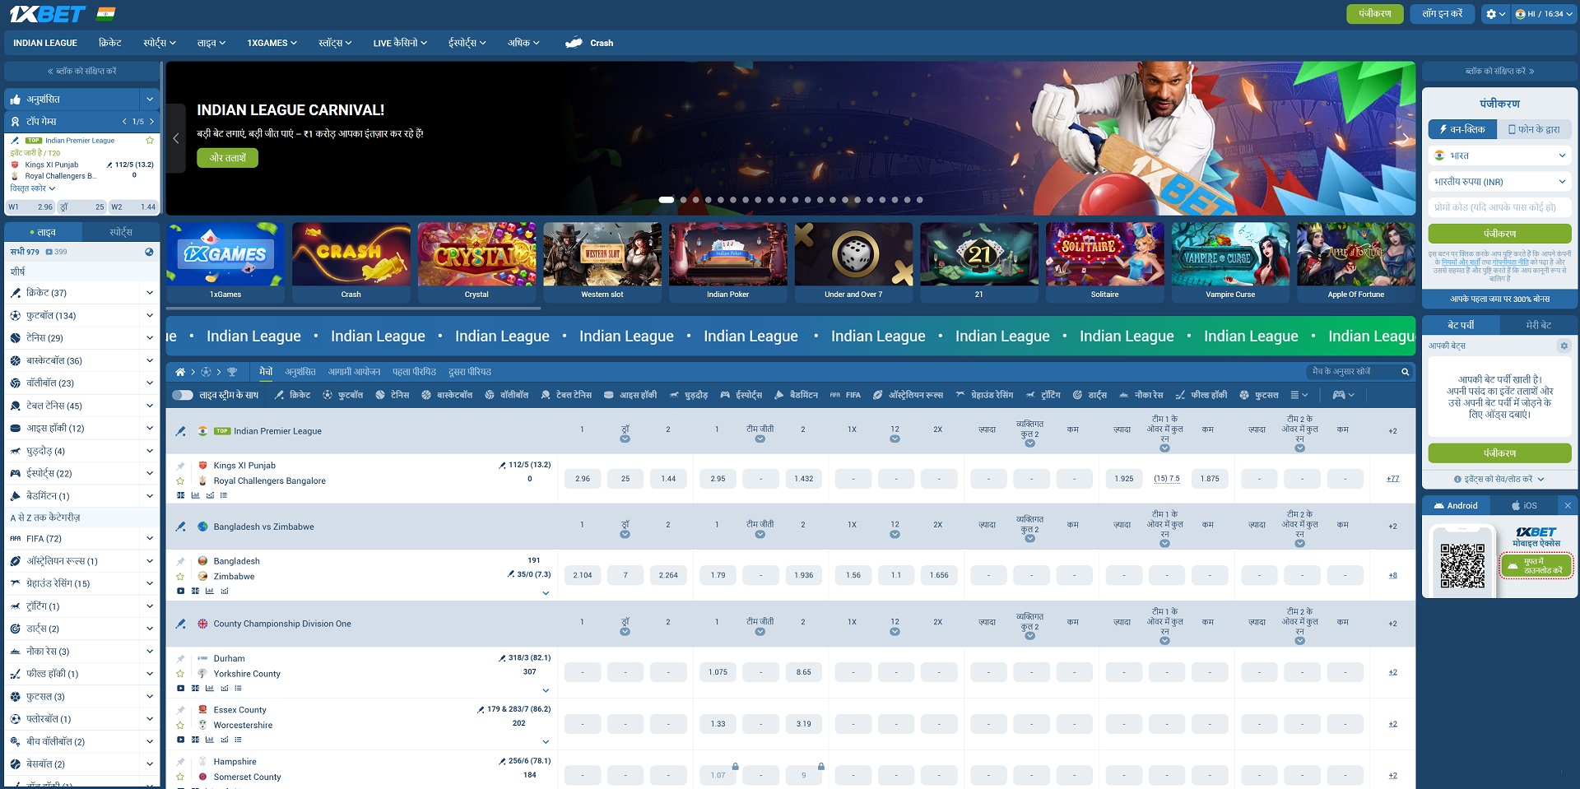Click पंजीकरण button in header

pyautogui.click(x=1375, y=14)
